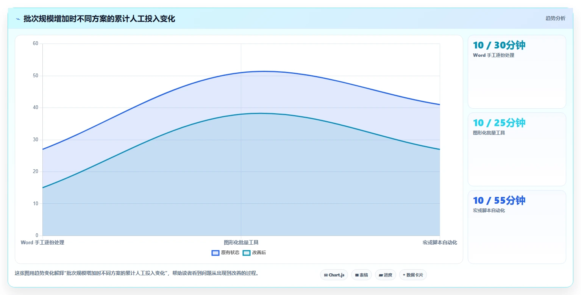Click the y-axis value 50
This screenshot has width=581, height=295.
(x=36, y=76)
